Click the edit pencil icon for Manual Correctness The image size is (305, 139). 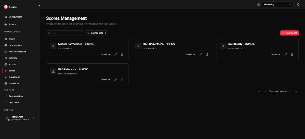(x=116, y=54)
